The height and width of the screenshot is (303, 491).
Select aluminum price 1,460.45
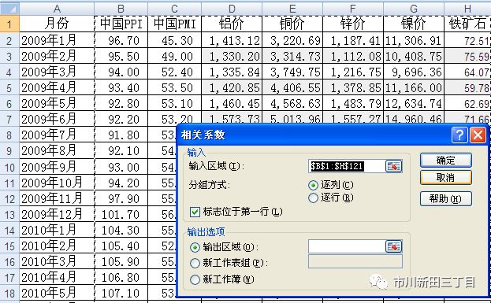coord(232,103)
